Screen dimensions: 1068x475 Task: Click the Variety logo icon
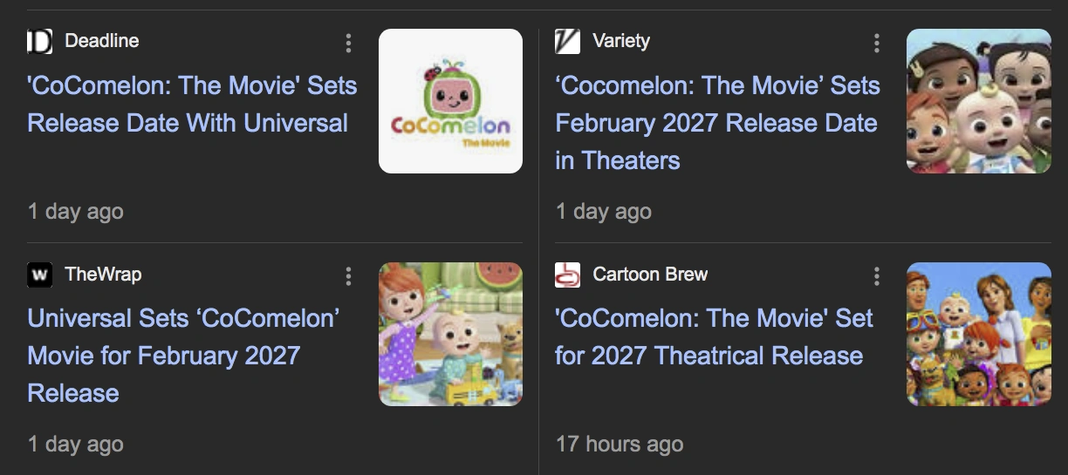click(x=567, y=41)
